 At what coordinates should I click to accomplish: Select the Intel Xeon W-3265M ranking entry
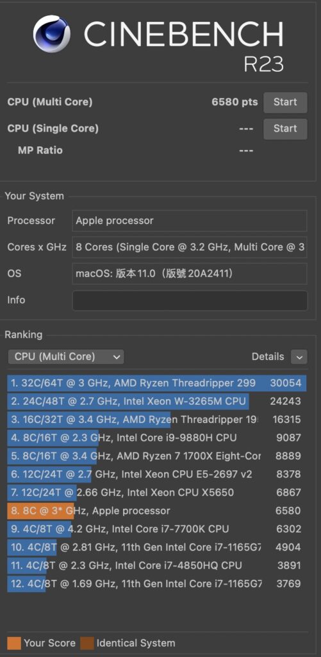(157, 402)
